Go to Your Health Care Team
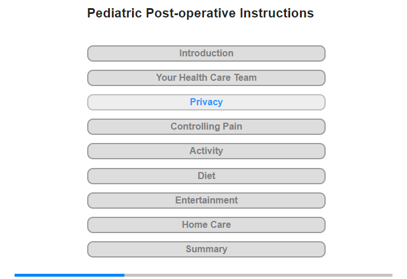Viewport: 407px width, 279px height. tap(206, 78)
